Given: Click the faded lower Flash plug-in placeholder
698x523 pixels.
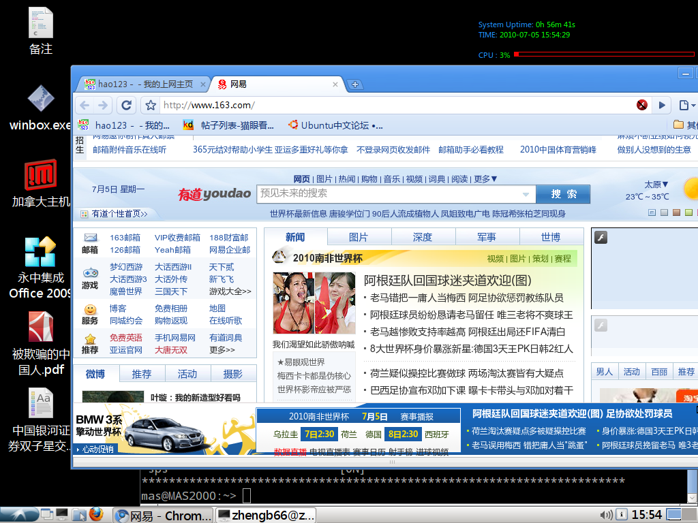Looking at the screenshot, I should [601, 325].
